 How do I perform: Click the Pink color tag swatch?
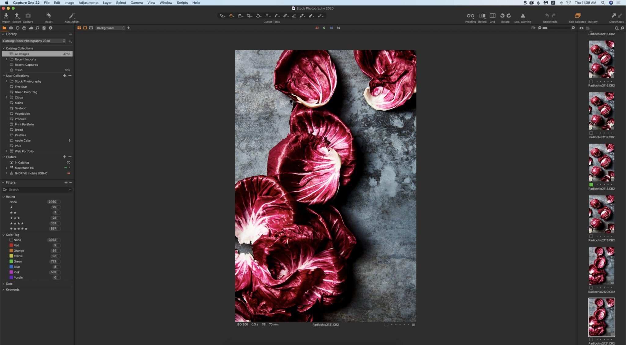(11, 272)
